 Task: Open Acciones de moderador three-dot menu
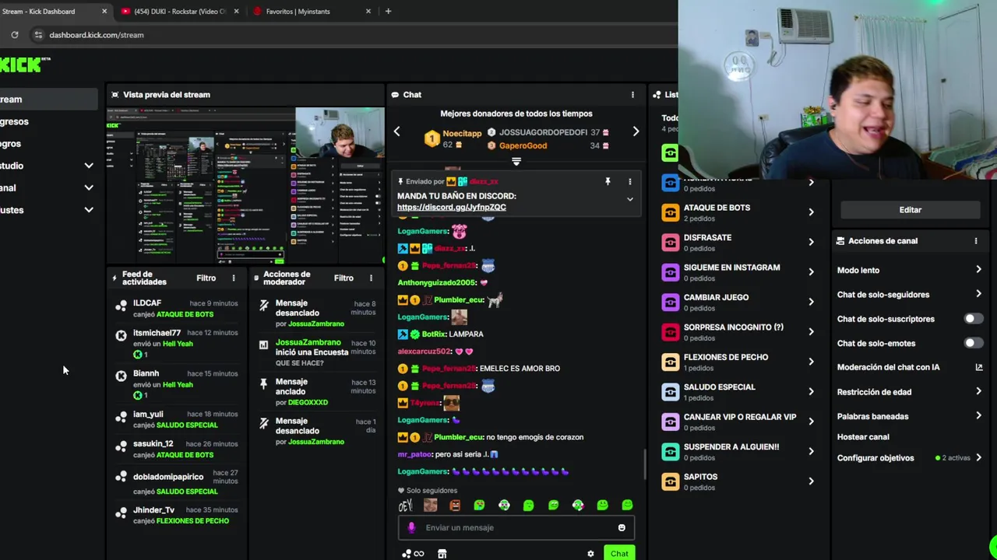[371, 278]
